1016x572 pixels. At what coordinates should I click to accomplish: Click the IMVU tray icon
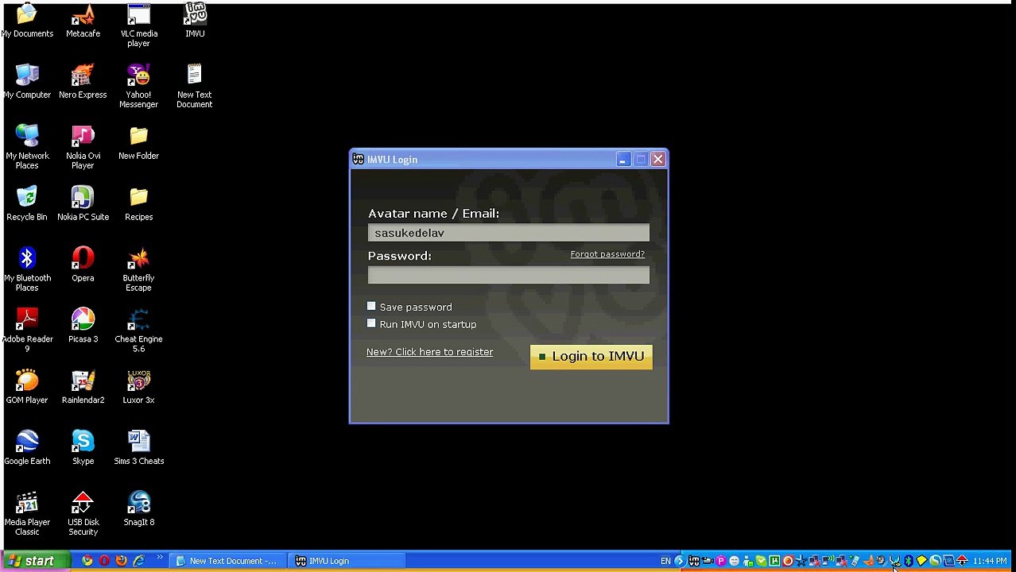(694, 561)
